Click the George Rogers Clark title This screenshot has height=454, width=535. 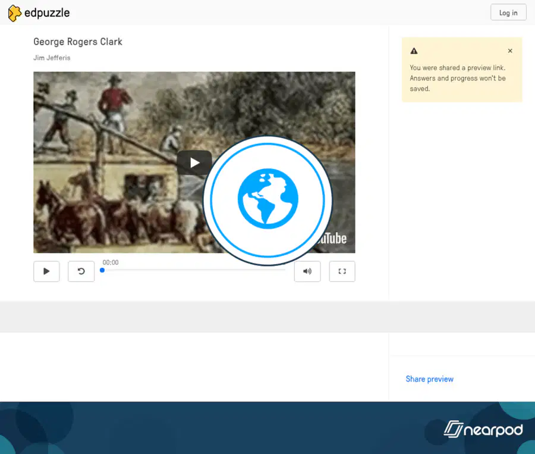coord(78,42)
